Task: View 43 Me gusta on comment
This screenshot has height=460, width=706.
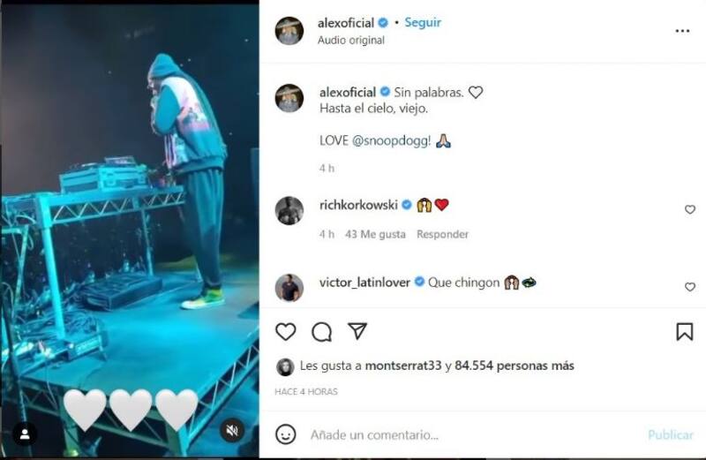Action: 375,234
